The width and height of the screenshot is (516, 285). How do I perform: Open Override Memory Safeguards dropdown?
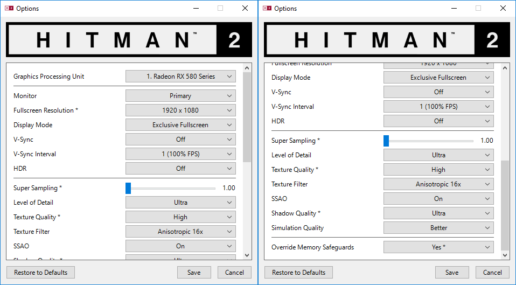[x=438, y=247]
